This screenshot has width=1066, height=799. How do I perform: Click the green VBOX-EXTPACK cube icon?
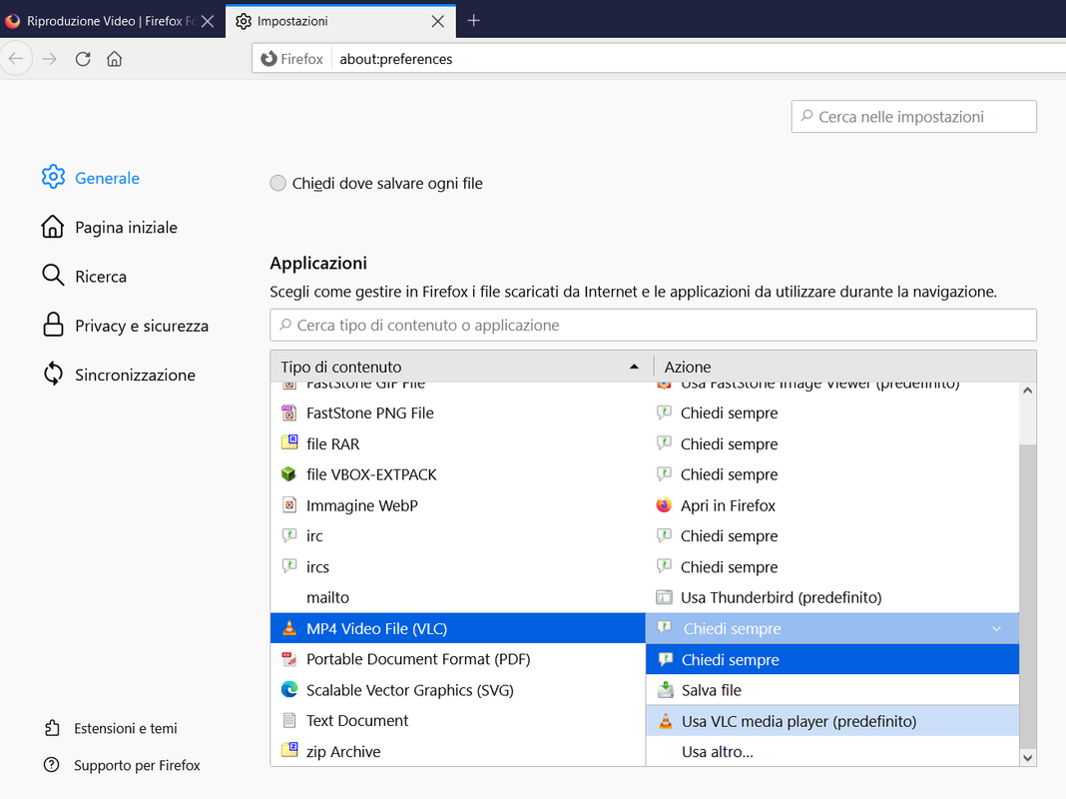[x=288, y=473]
